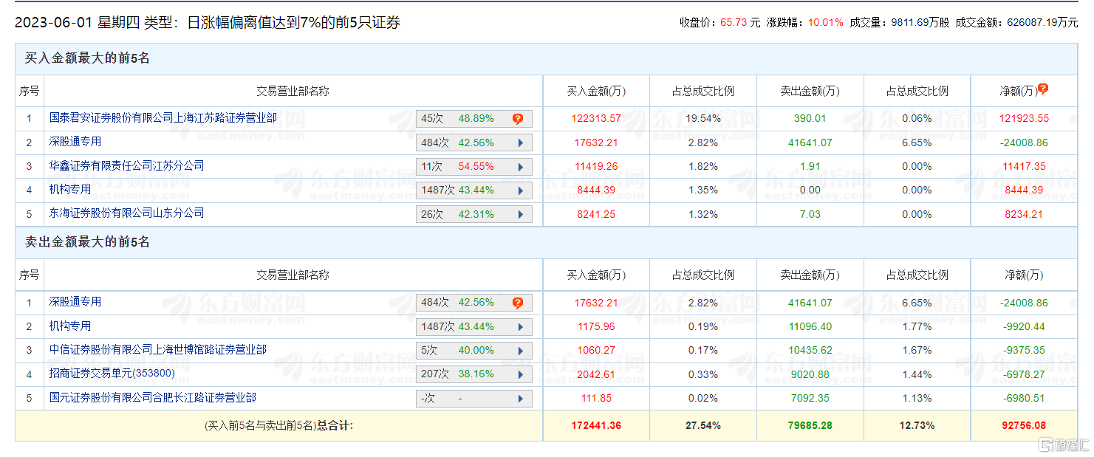
Task: Click the date 2023-06-01 heading
Action: point(54,23)
